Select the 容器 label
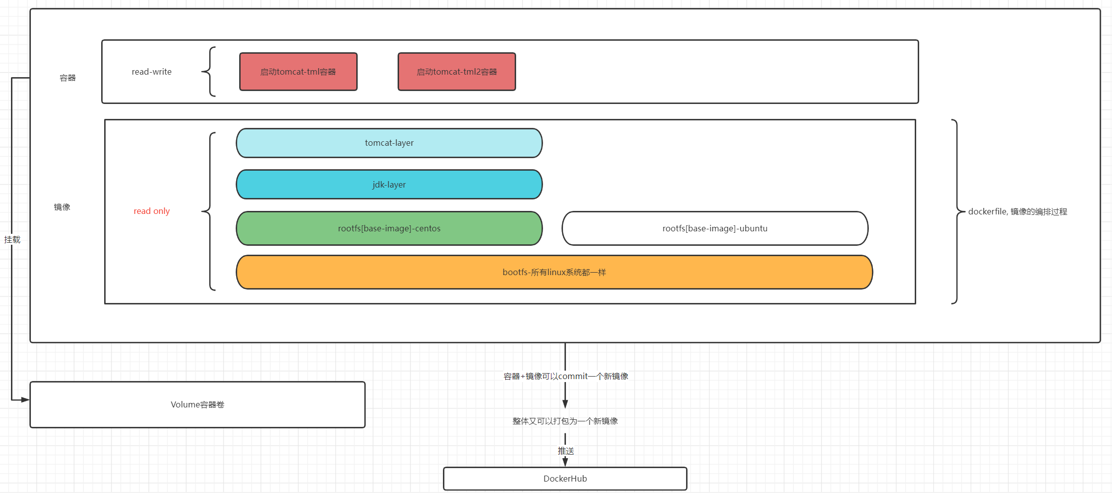1112x493 pixels. 68,78
